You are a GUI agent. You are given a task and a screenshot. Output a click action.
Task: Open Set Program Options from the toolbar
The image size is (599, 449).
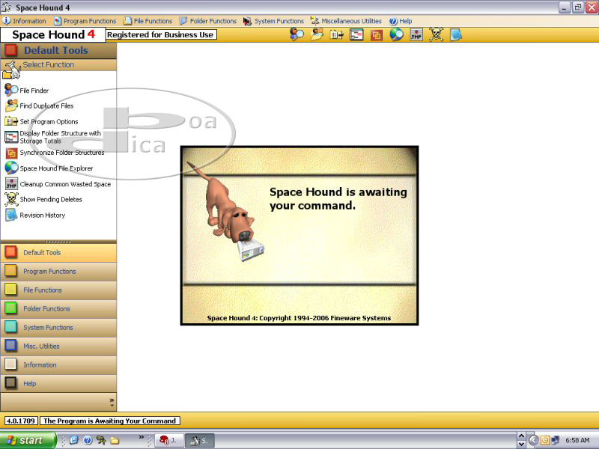[x=337, y=34]
